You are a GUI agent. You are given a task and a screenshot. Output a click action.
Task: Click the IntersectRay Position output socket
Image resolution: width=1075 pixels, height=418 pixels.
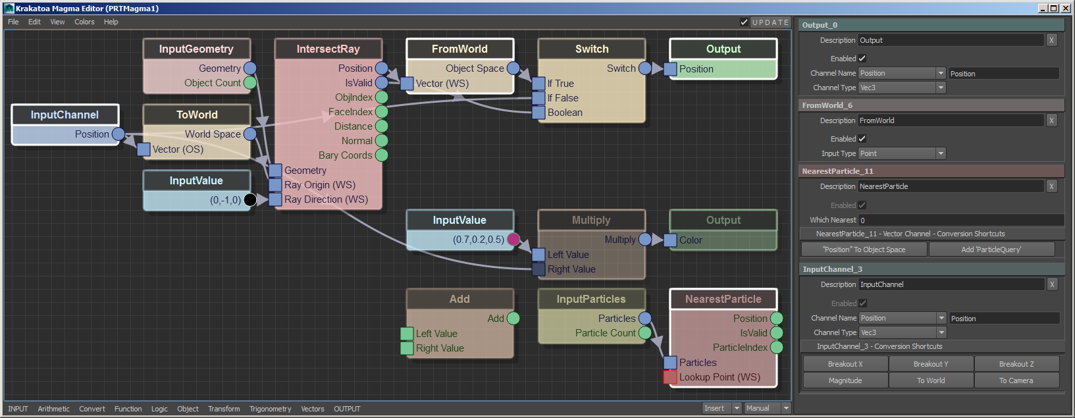[x=382, y=68]
